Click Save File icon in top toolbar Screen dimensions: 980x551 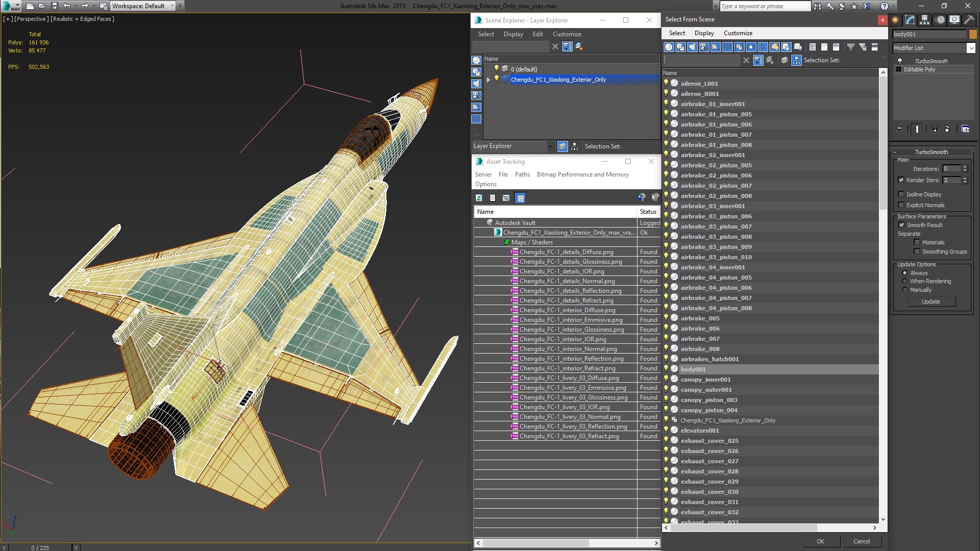tap(55, 6)
